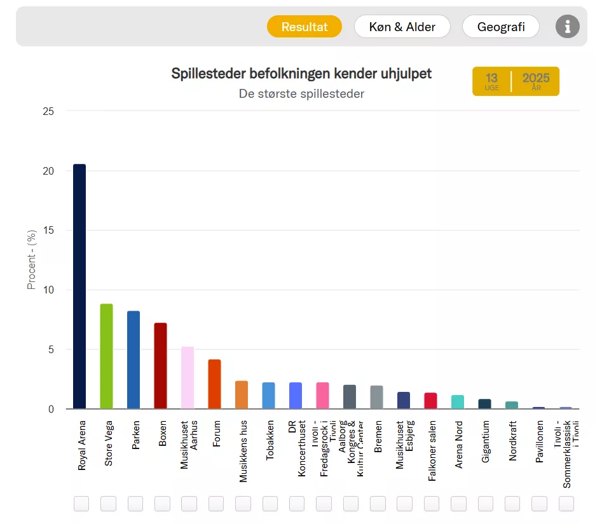
Task: Check the box beneath Tobakken
Action: point(270,503)
